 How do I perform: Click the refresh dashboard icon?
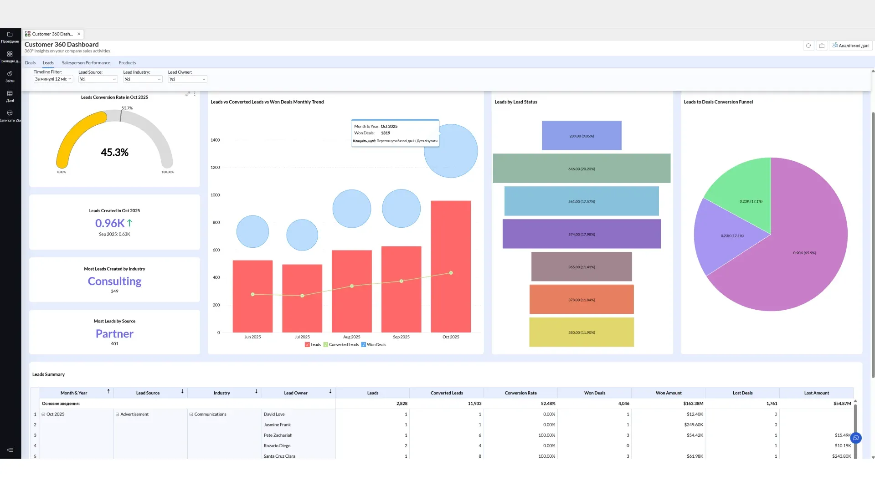point(808,46)
